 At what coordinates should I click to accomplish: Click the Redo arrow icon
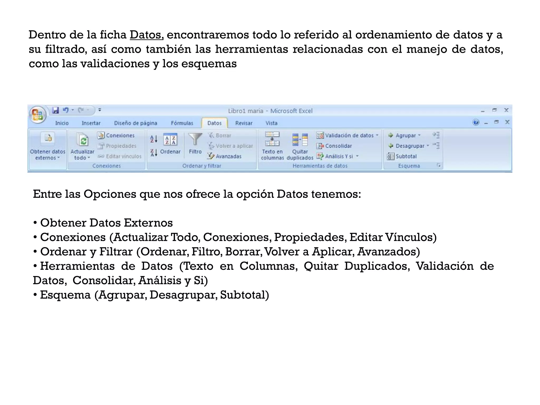click(x=81, y=110)
